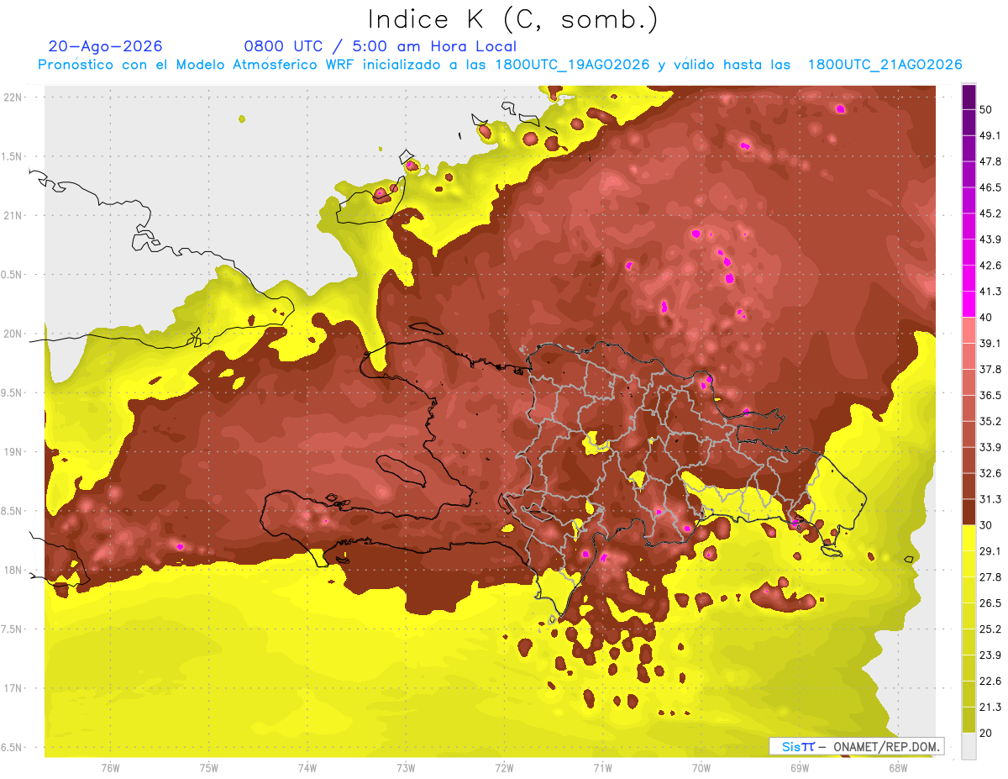
Task: Click the longitude axis label '72W'
Action: [x=504, y=768]
